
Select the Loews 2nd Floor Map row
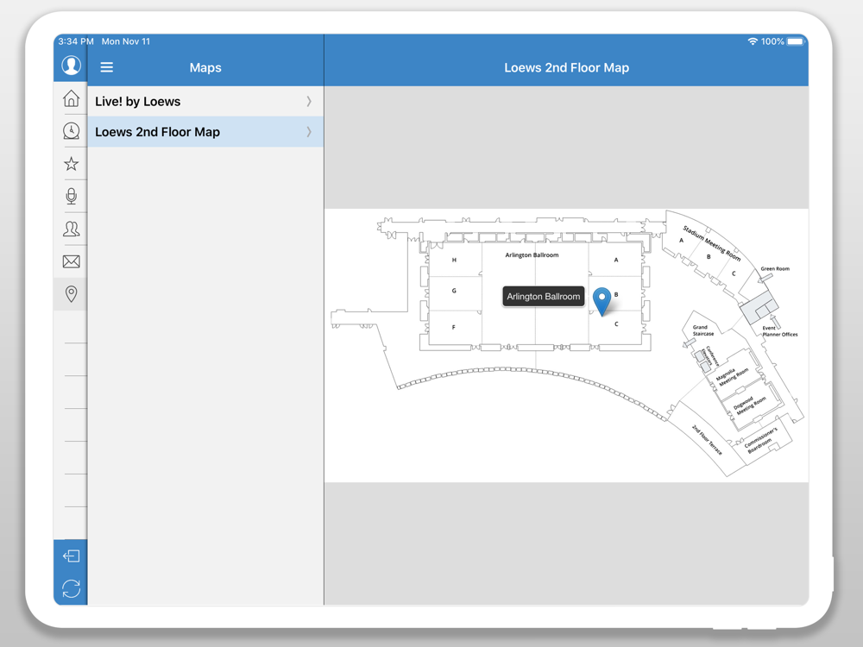tap(205, 132)
